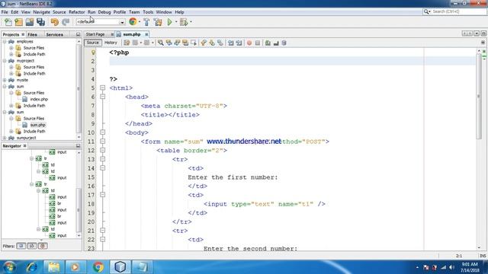Click the Shift Line Right icon
488x274 pixels.
(x=239, y=43)
